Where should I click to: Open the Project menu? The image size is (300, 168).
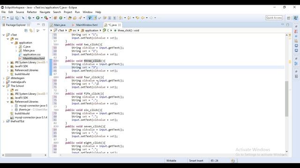pos(67,12)
